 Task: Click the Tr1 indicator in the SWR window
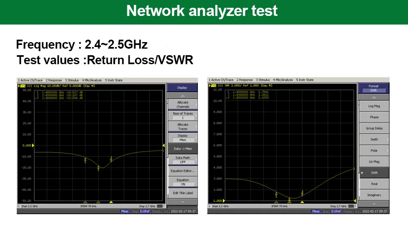coord(212,86)
